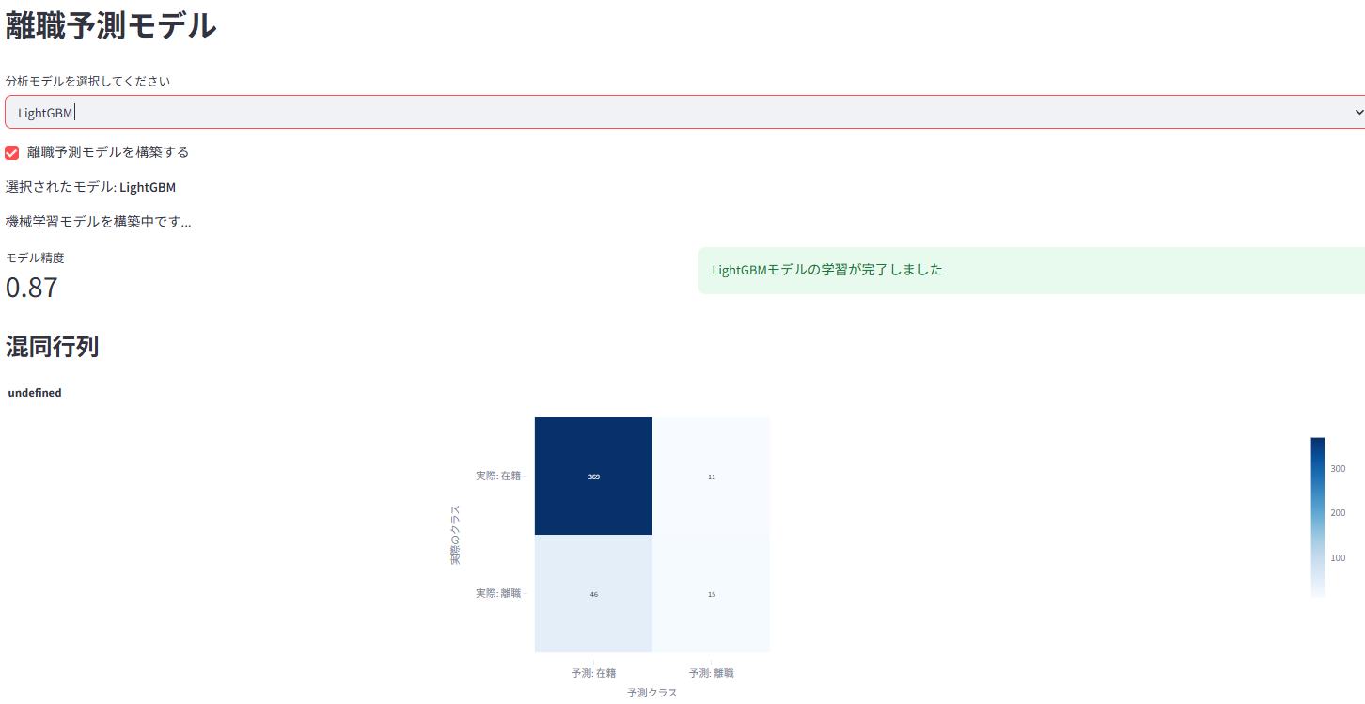Click the light cell showing 11
Viewport: 1365px width, 704px height.
(x=712, y=476)
